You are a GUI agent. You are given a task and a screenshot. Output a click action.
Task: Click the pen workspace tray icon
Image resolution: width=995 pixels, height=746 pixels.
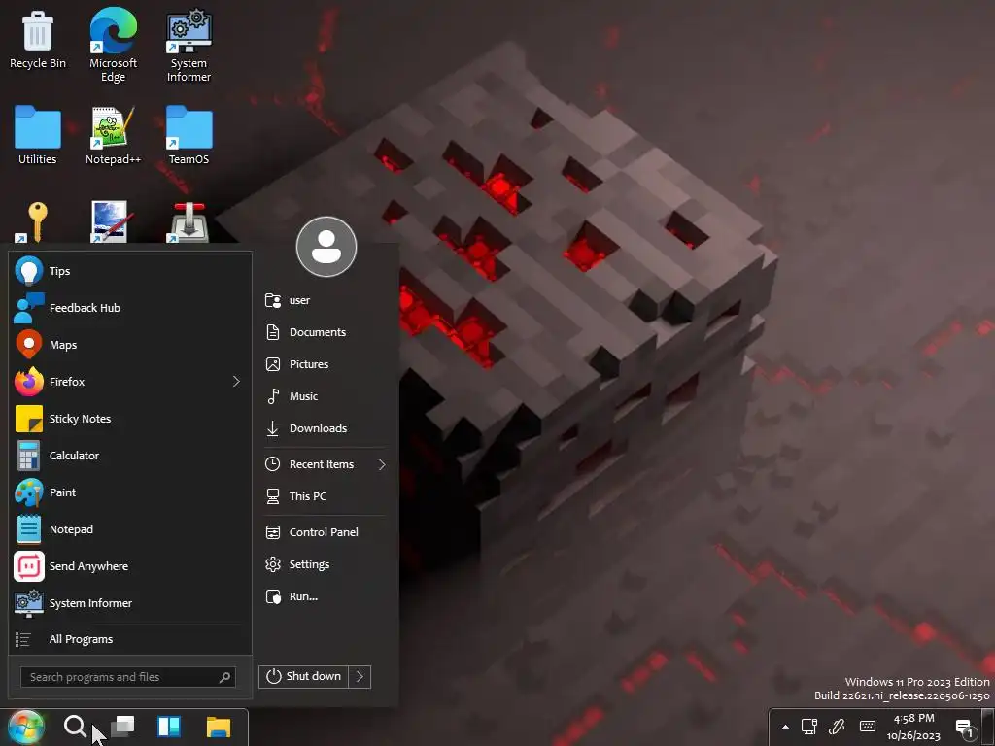pyautogui.click(x=837, y=727)
